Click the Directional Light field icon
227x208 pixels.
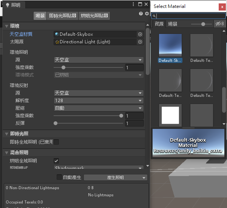pos(57,42)
